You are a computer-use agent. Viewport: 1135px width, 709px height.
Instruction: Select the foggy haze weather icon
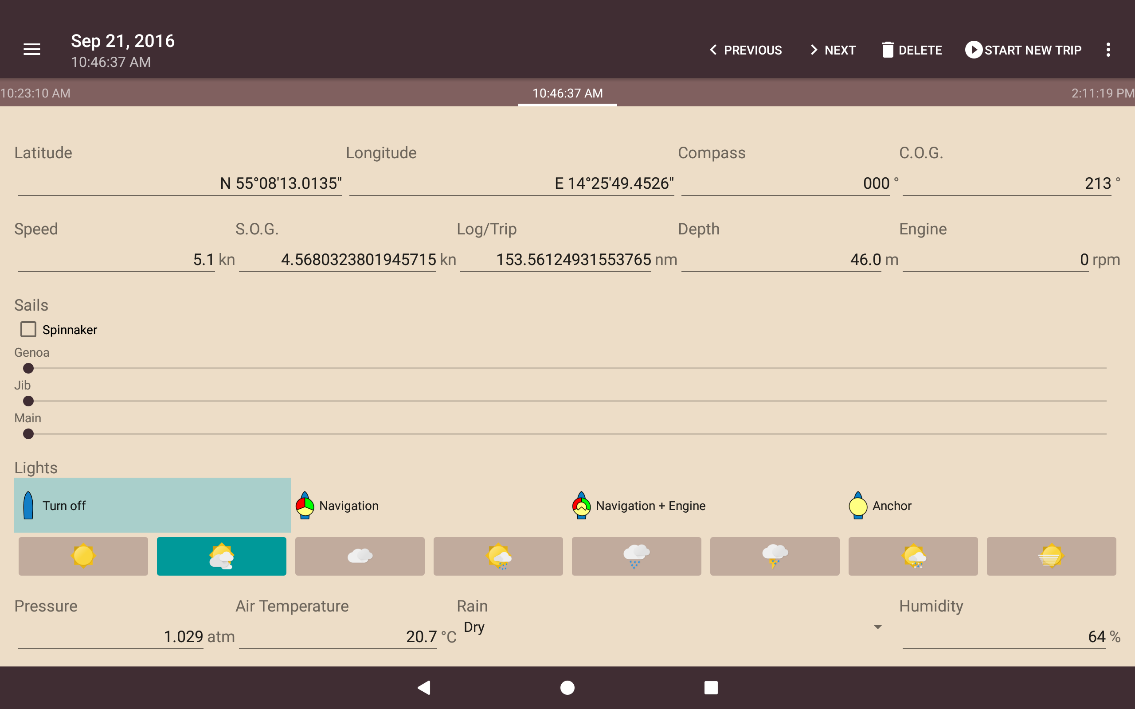[x=1052, y=556]
